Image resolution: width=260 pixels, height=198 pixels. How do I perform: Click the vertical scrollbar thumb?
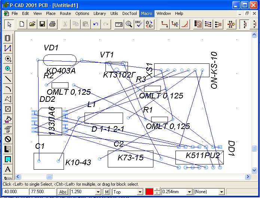click(x=254, y=148)
